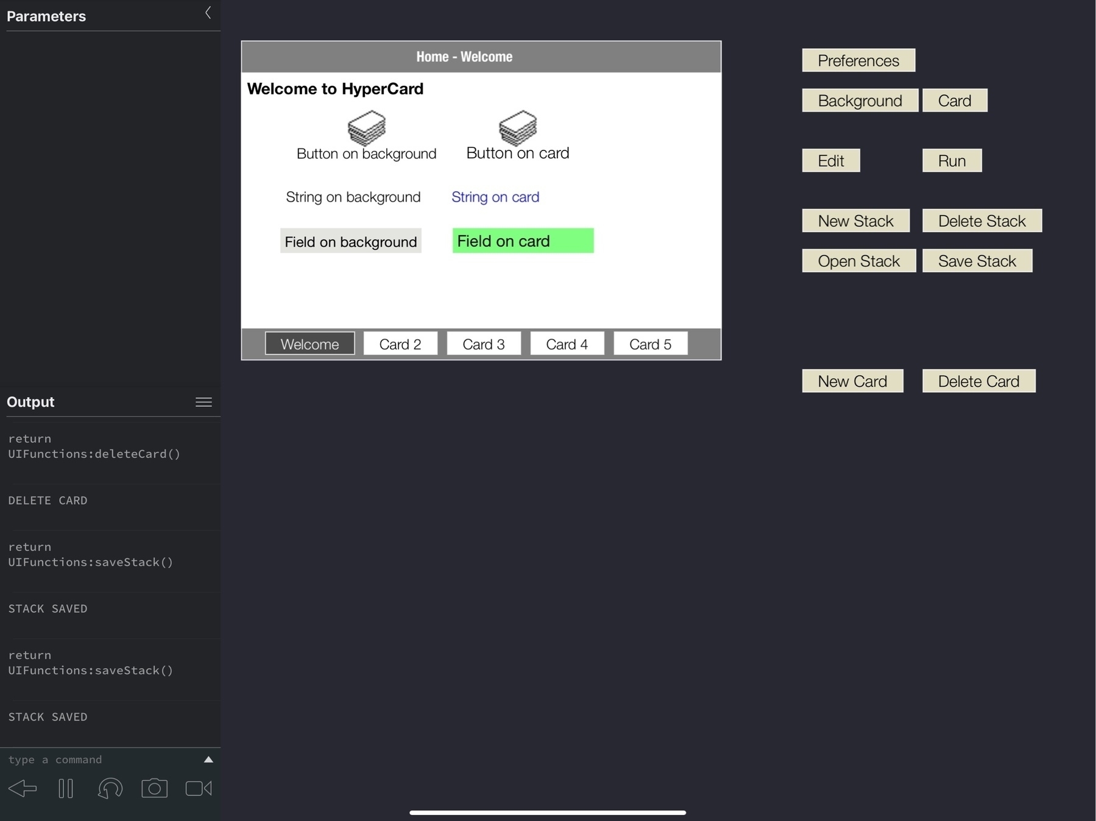Click the card stack icon above 'Button on background'
The width and height of the screenshot is (1096, 821).
click(367, 127)
